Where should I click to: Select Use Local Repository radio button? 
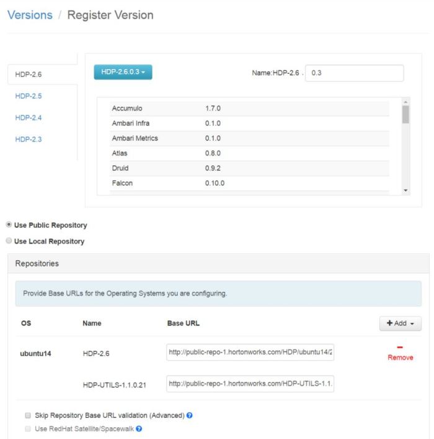(9, 240)
